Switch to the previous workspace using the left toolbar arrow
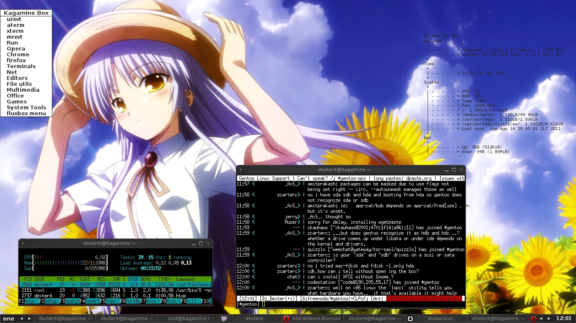576x323 pixels. (x=22, y=318)
